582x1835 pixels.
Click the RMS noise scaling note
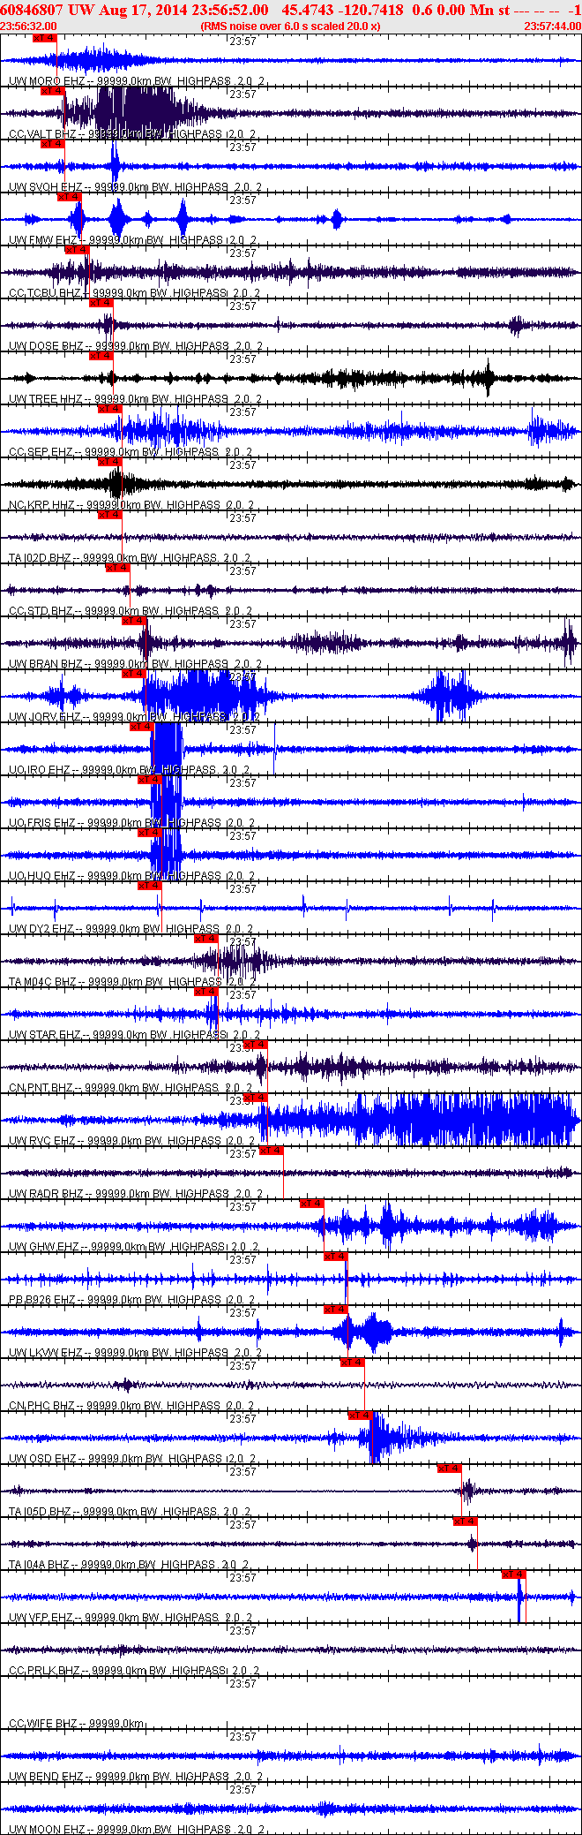coord(290,26)
